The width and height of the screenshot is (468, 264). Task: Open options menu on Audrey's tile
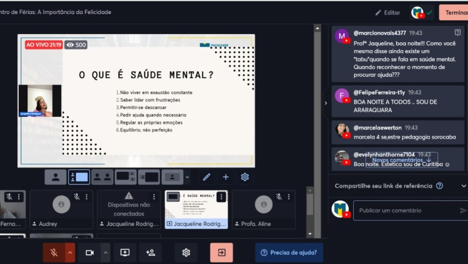87,197
